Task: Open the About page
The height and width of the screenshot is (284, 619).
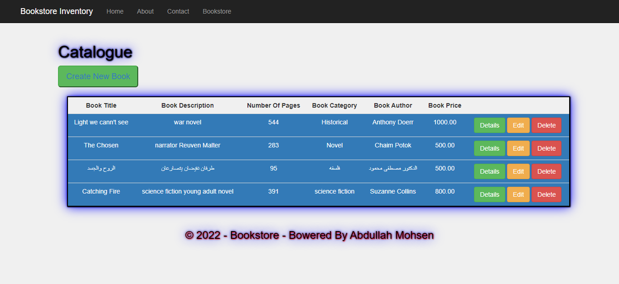Action: 145,11
